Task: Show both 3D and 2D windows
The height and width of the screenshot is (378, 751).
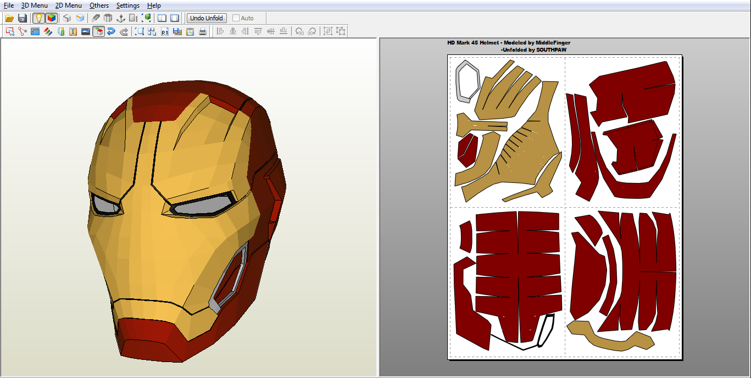Action: coord(162,18)
